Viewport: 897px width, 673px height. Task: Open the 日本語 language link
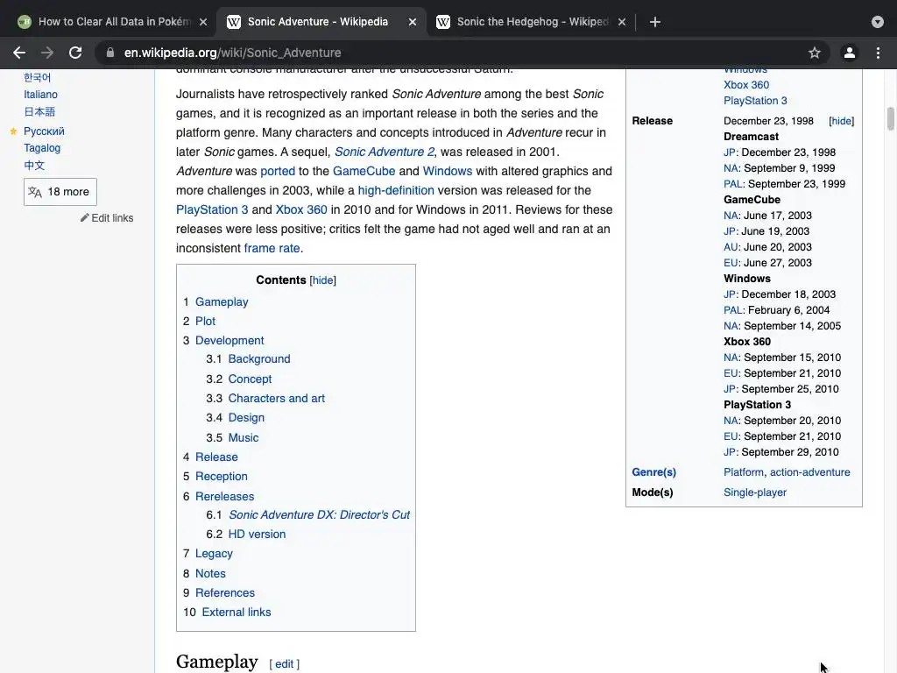pos(39,111)
